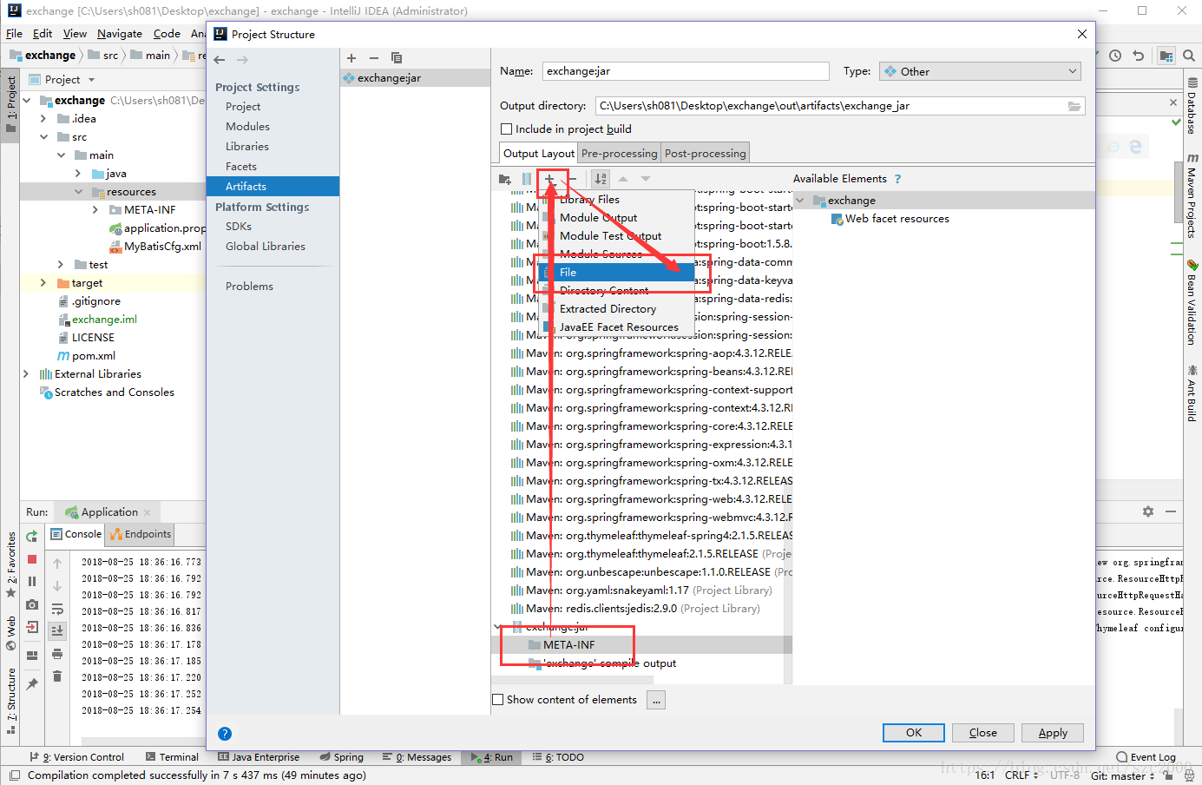
Task: Click copy artifact icon above exchange:jar
Action: click(397, 58)
